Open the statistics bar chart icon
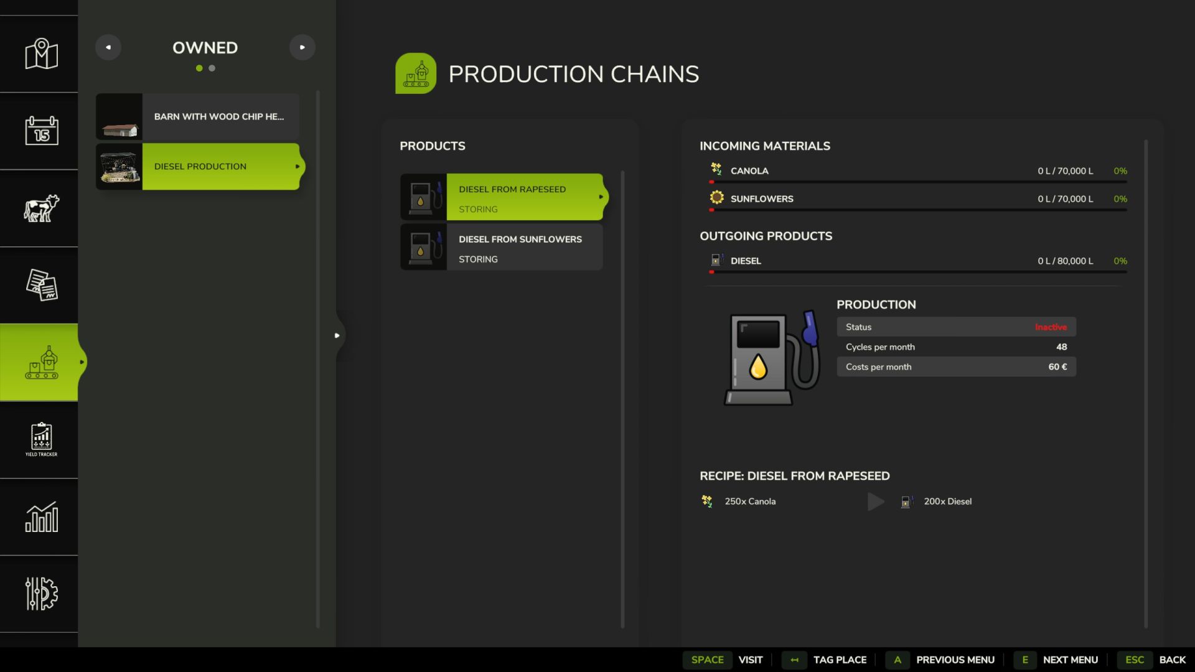Viewport: 1195px width, 672px height. (41, 516)
